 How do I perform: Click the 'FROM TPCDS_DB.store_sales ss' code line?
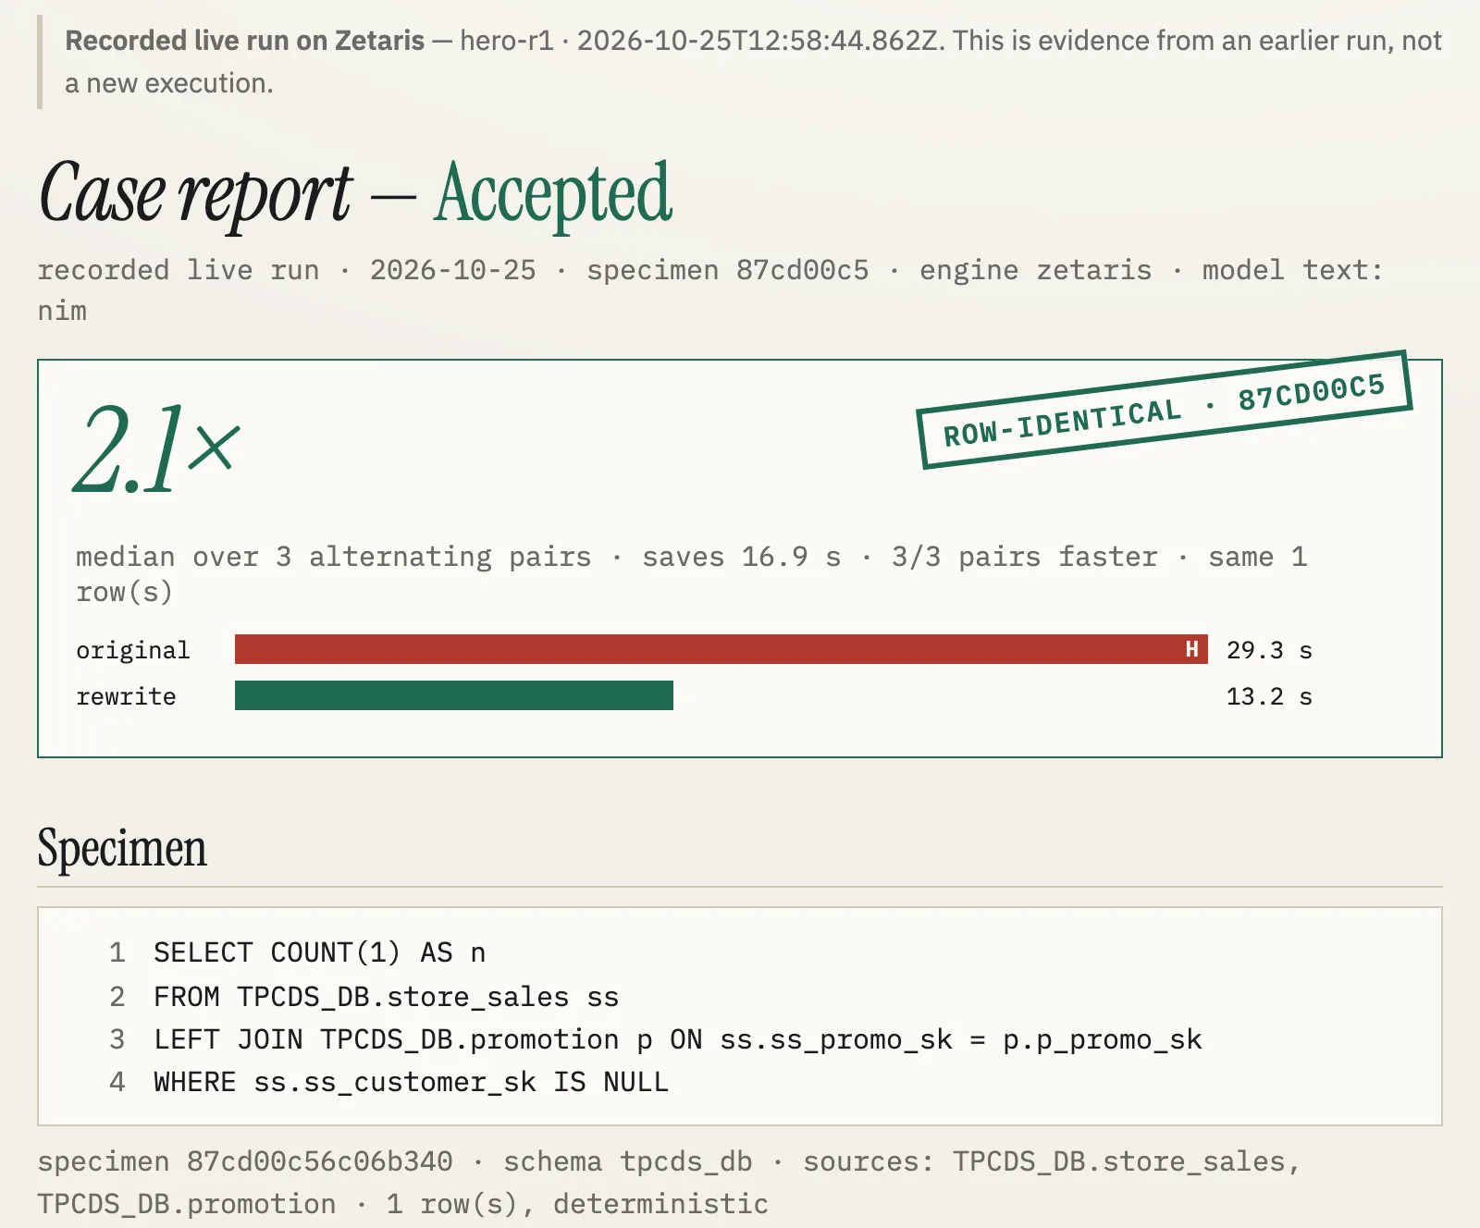tap(387, 997)
